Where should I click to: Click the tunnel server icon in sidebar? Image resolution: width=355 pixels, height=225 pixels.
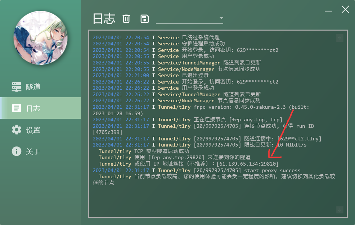[17, 86]
